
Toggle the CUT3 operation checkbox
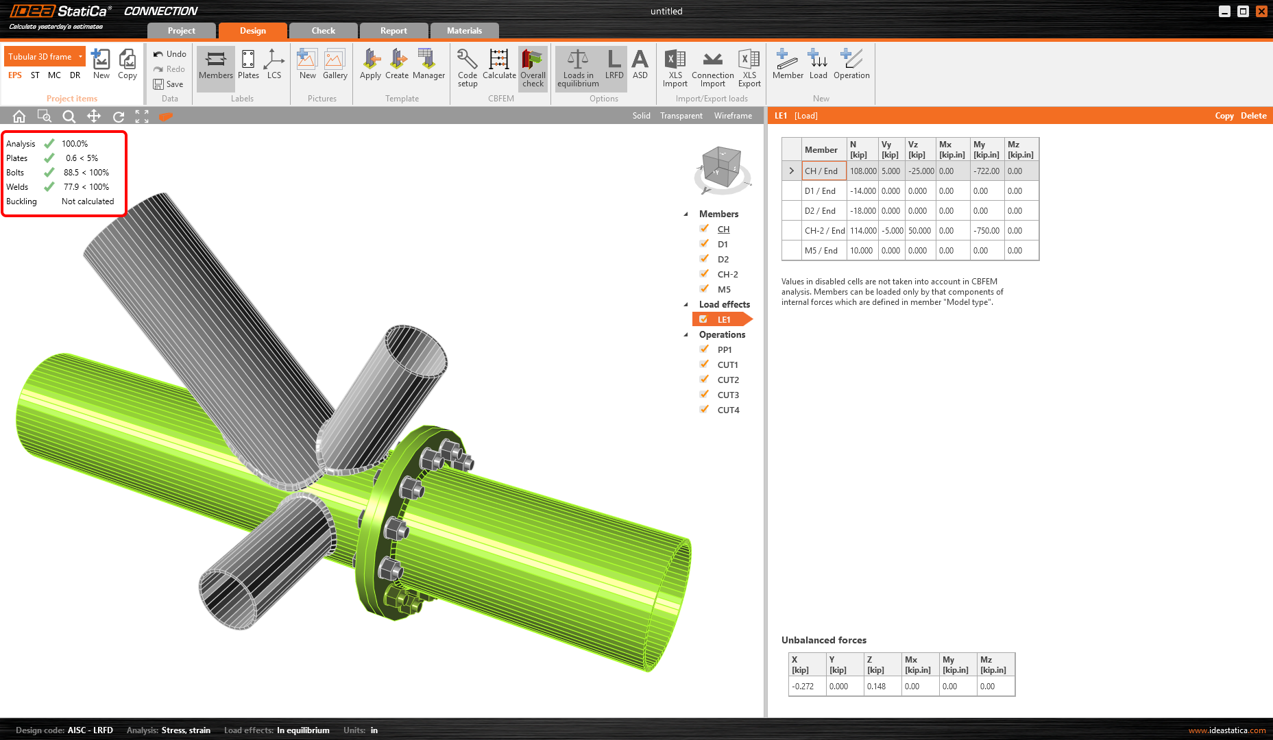click(x=704, y=395)
